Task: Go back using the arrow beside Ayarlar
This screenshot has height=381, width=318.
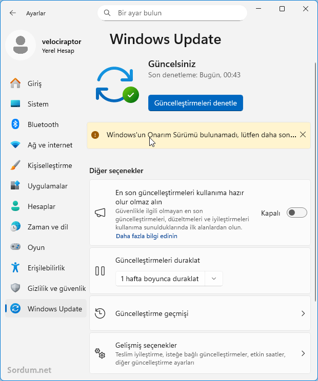Action: (x=13, y=13)
